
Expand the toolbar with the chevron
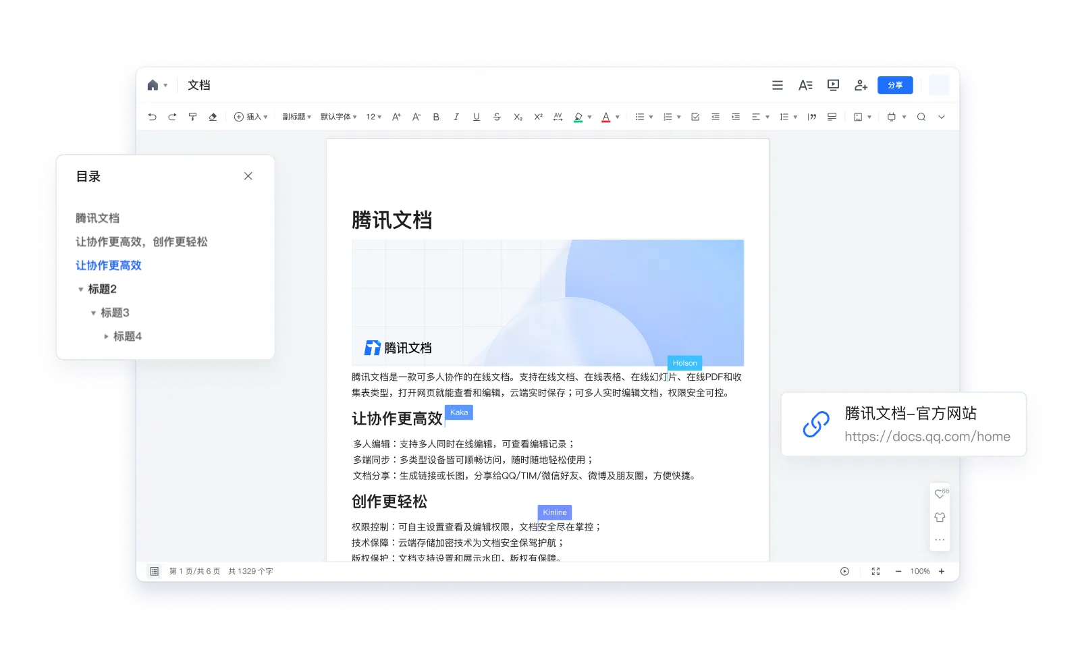pyautogui.click(x=942, y=117)
